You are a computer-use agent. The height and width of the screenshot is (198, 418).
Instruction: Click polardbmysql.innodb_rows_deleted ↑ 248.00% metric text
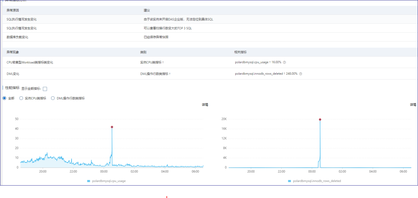pyautogui.click(x=266, y=74)
